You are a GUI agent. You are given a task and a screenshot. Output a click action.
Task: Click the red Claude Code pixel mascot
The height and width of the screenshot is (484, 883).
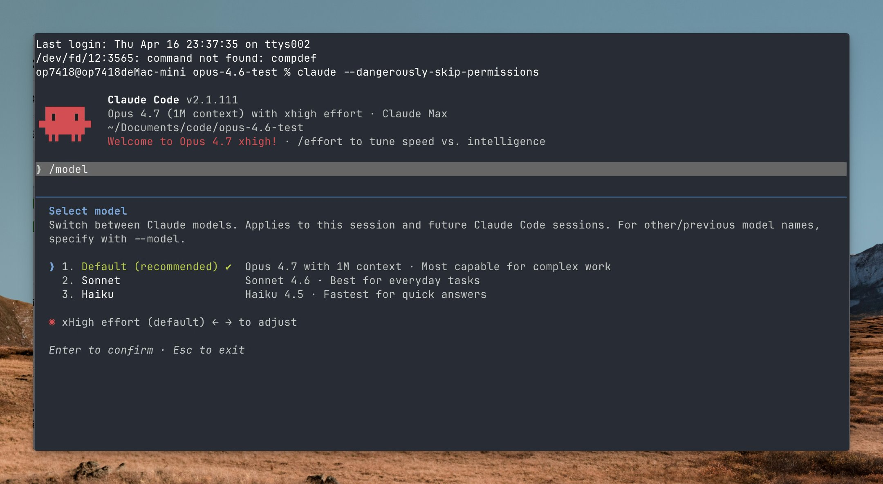point(65,124)
